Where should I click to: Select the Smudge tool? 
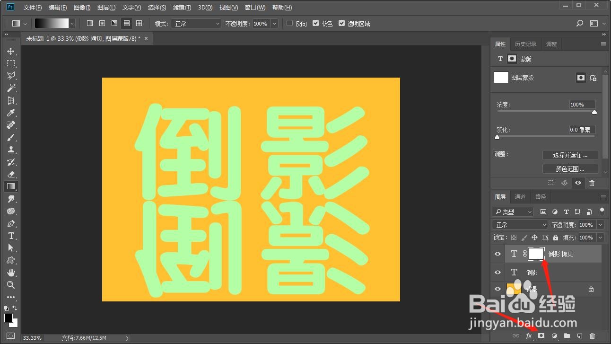[x=11, y=199]
